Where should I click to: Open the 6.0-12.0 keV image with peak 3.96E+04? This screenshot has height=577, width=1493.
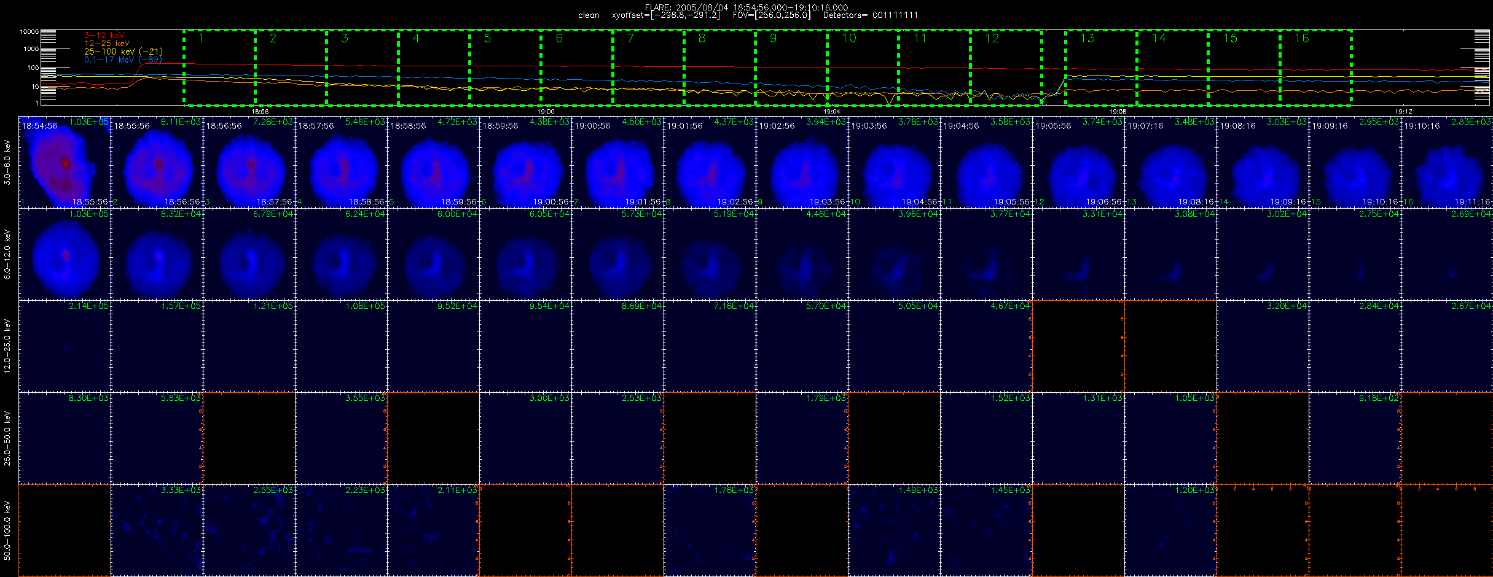(x=894, y=254)
